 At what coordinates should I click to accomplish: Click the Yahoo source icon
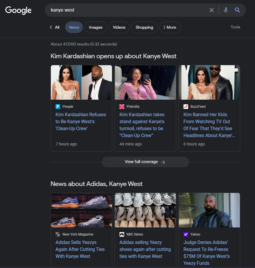click(186, 234)
